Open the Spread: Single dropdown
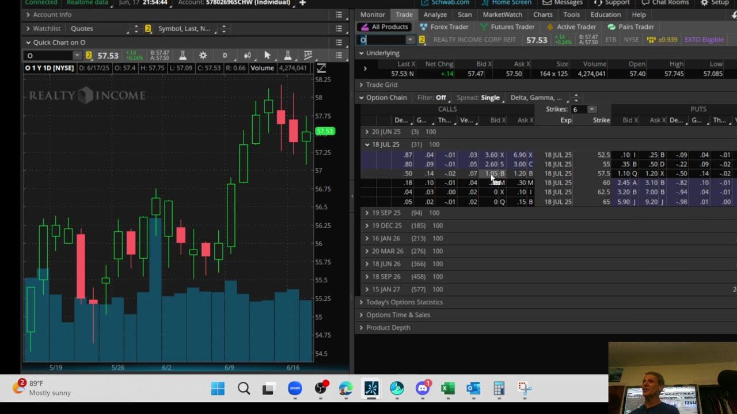Viewport: 737px width, 414px height. [x=480, y=98]
